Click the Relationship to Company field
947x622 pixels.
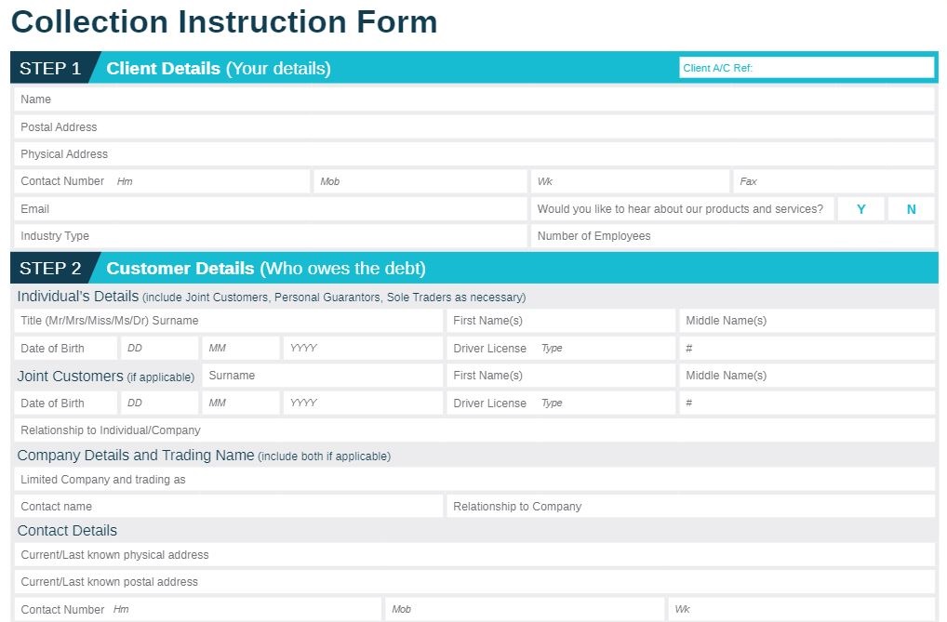click(x=690, y=506)
